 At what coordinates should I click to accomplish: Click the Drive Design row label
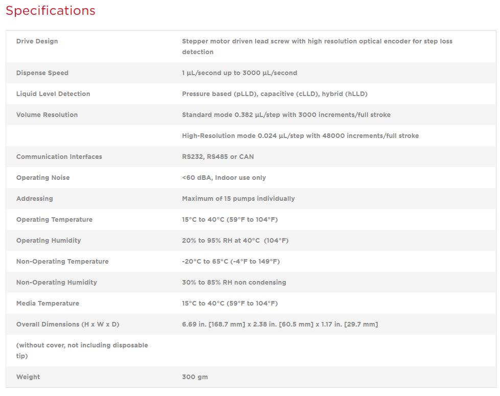click(37, 41)
